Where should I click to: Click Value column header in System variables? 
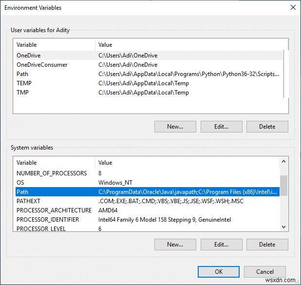pyautogui.click(x=187, y=163)
